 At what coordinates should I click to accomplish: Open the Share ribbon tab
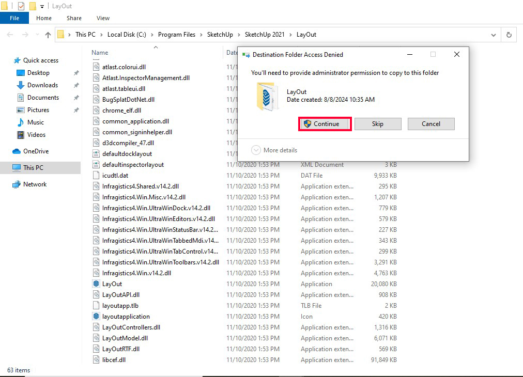[74, 18]
